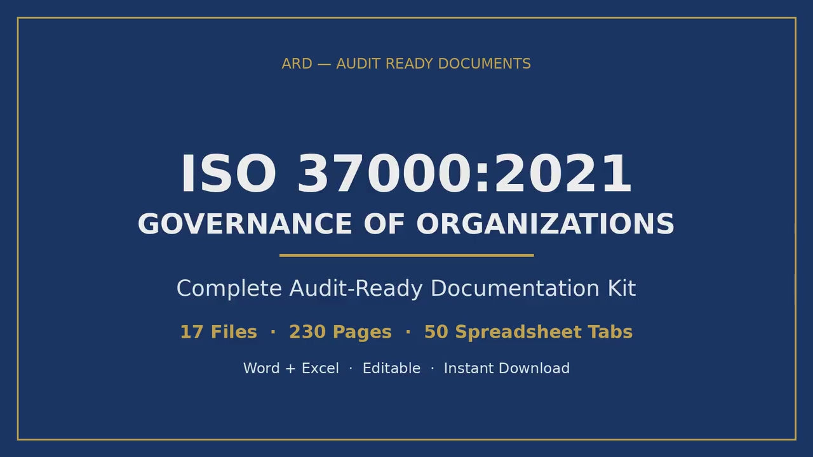Click the 'Word + Excel' text

pos(291,368)
